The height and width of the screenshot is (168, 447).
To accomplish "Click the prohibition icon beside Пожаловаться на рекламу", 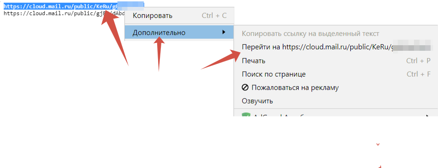I will (x=245, y=87).
